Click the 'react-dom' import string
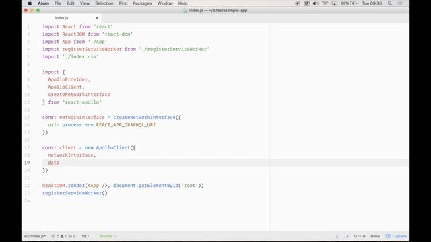This screenshot has width=431, height=242. [x=117, y=34]
